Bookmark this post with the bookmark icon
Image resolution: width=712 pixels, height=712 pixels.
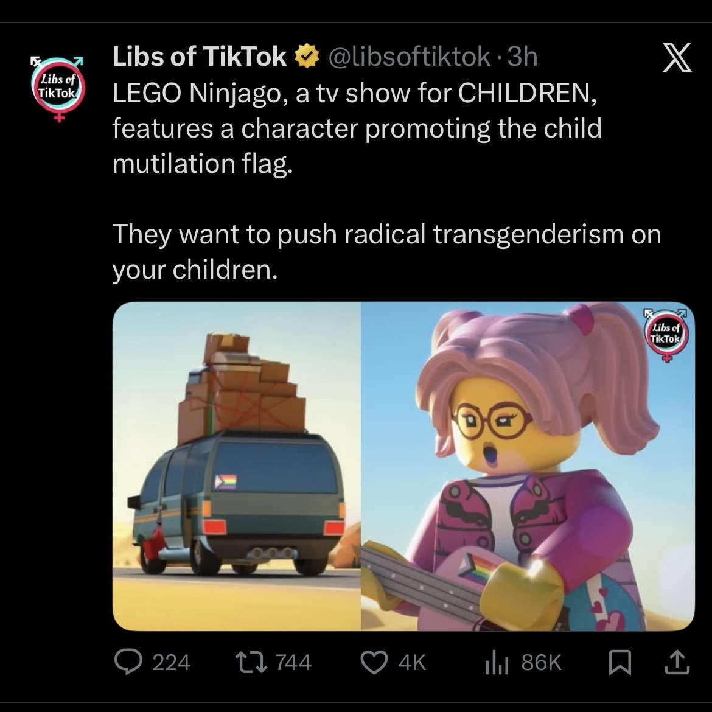coord(620,663)
